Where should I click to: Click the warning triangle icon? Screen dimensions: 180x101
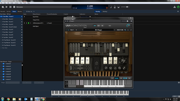[175, 7]
